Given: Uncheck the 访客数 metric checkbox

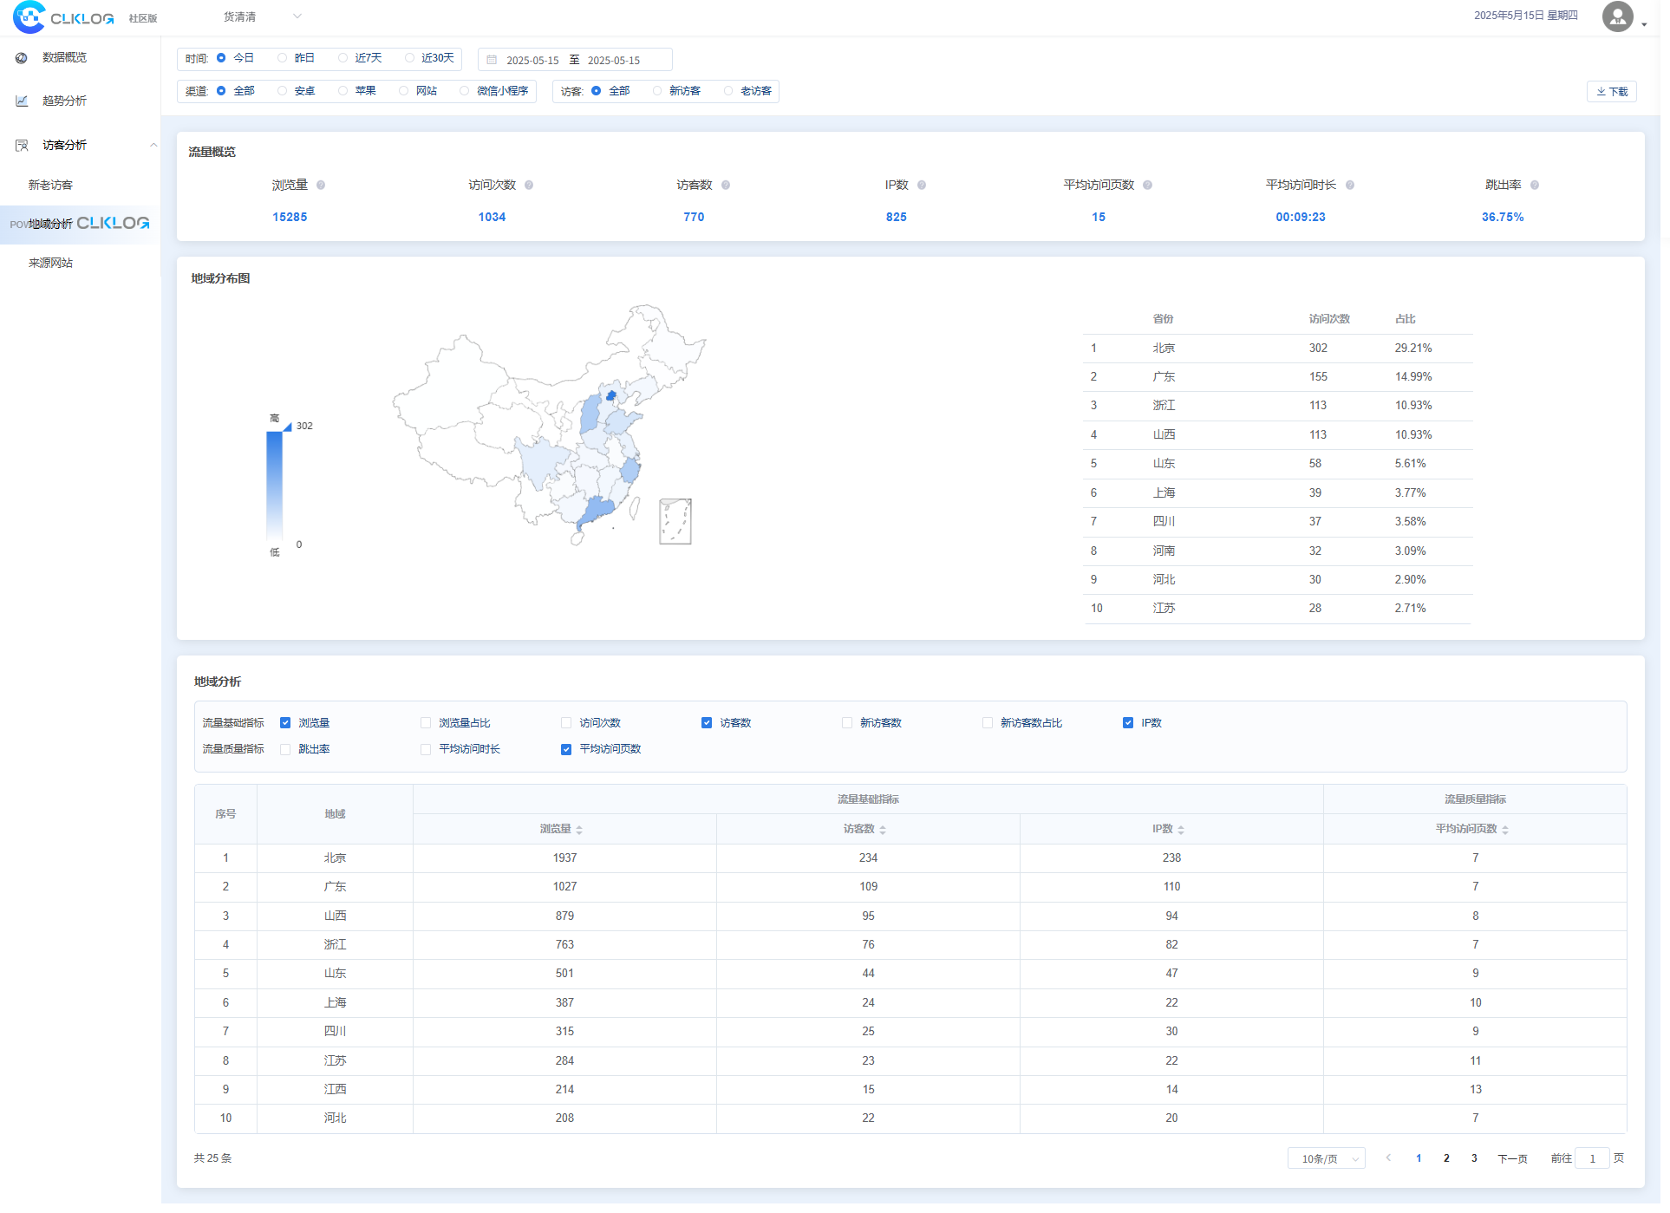Looking at the screenshot, I should [707, 723].
